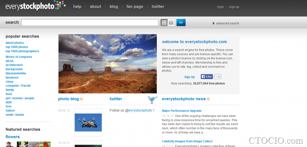Open the help menu item
Image resolution: width=307 pixels, height=147 pixels.
click(x=77, y=7)
